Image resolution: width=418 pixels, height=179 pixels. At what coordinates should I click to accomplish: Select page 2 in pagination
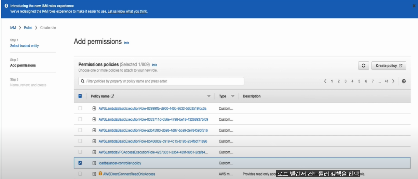coord(339,81)
